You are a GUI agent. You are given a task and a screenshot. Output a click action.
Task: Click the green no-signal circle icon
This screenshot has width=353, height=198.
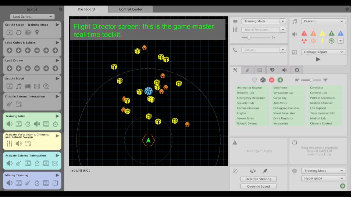tap(332, 41)
